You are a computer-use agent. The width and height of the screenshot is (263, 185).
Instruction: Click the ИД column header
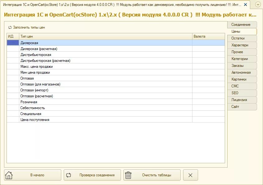coord(13,36)
